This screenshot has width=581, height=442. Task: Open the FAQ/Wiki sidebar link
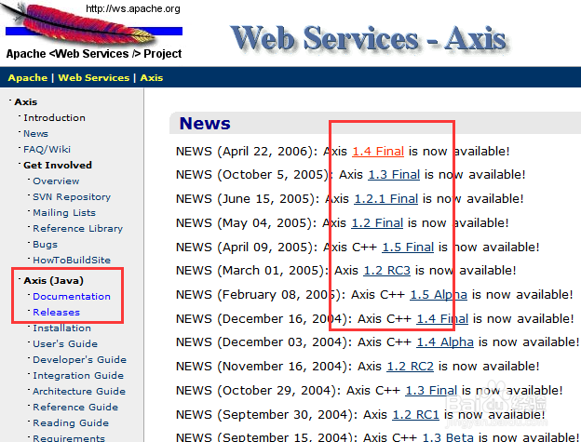[47, 150]
